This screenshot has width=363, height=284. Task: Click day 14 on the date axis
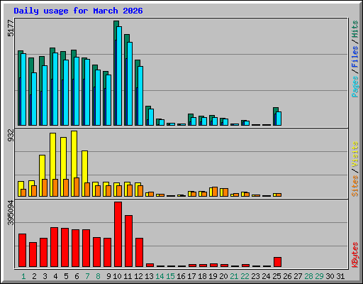pos(160,276)
